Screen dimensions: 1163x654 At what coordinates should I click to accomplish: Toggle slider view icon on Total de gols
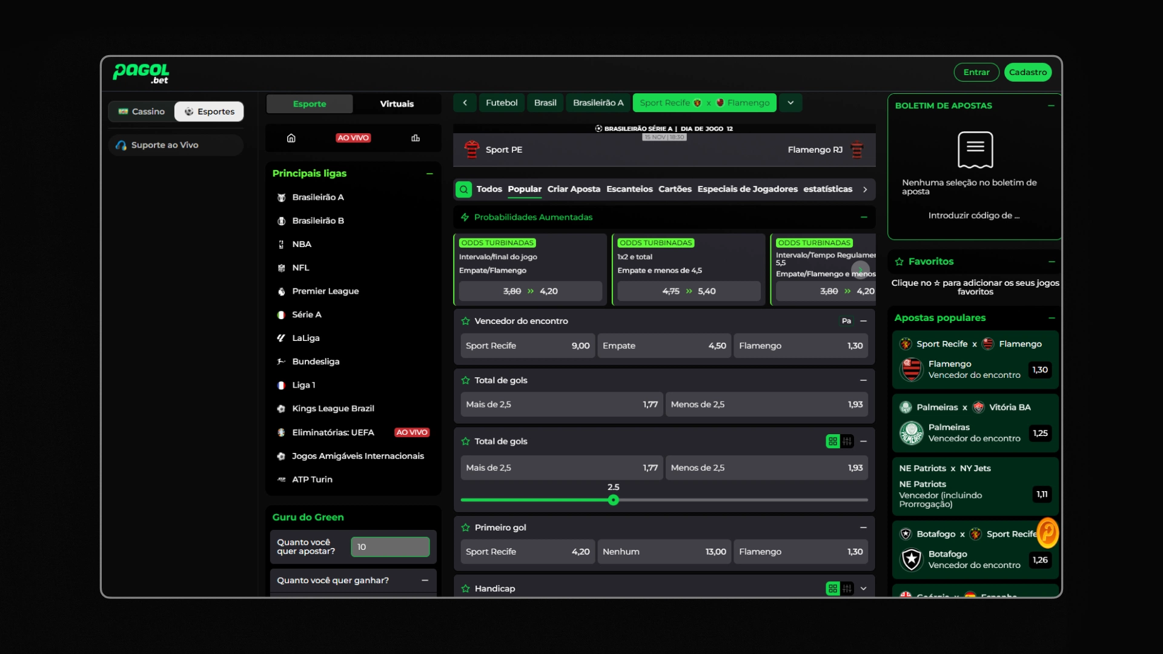tap(847, 441)
